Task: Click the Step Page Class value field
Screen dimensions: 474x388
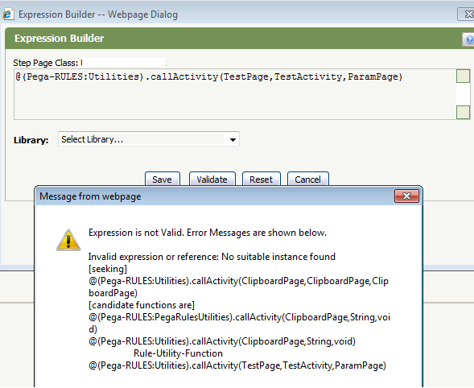Action: (x=124, y=63)
